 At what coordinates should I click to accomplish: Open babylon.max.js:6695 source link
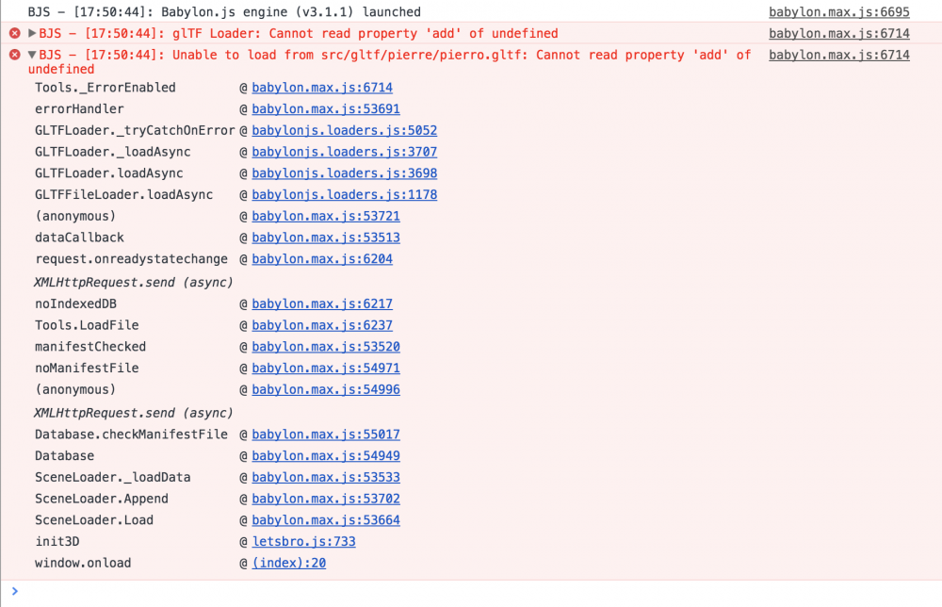(838, 12)
